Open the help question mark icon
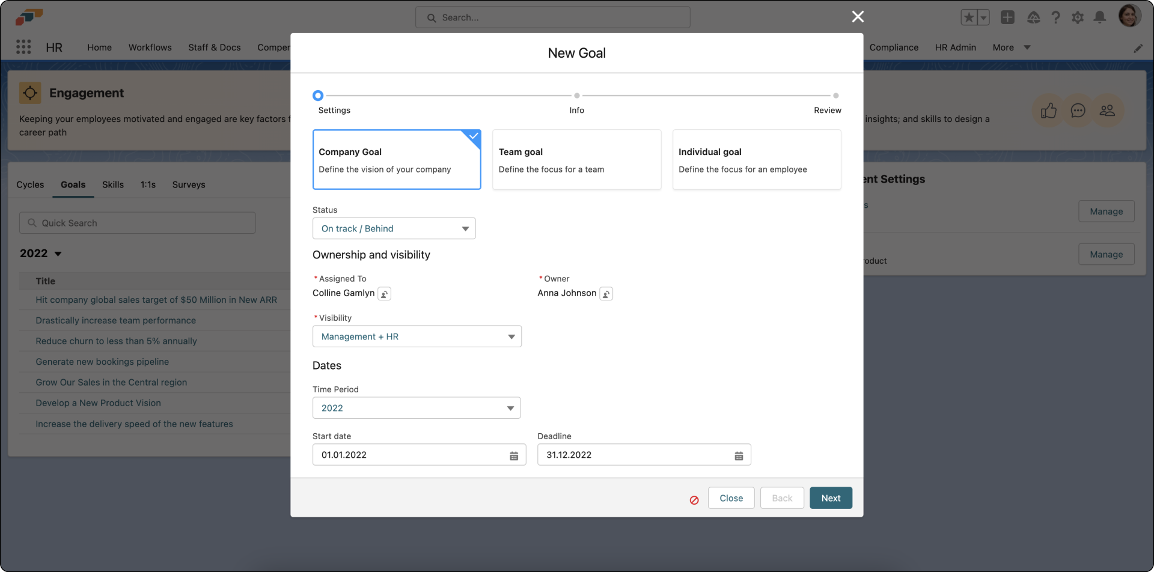1154x572 pixels. (1056, 17)
